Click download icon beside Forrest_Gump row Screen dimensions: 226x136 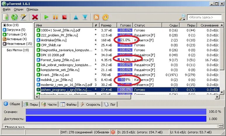[x=38, y=60]
